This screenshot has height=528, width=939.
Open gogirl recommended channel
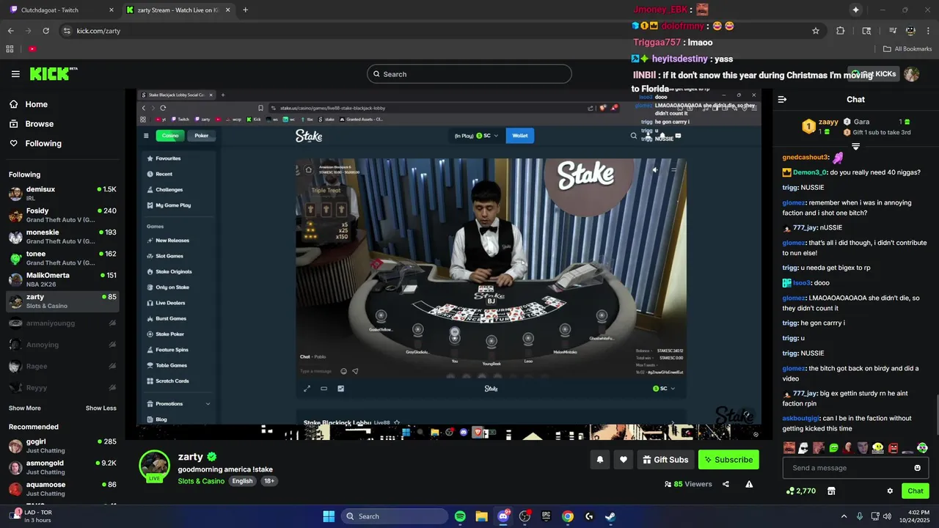click(62, 446)
